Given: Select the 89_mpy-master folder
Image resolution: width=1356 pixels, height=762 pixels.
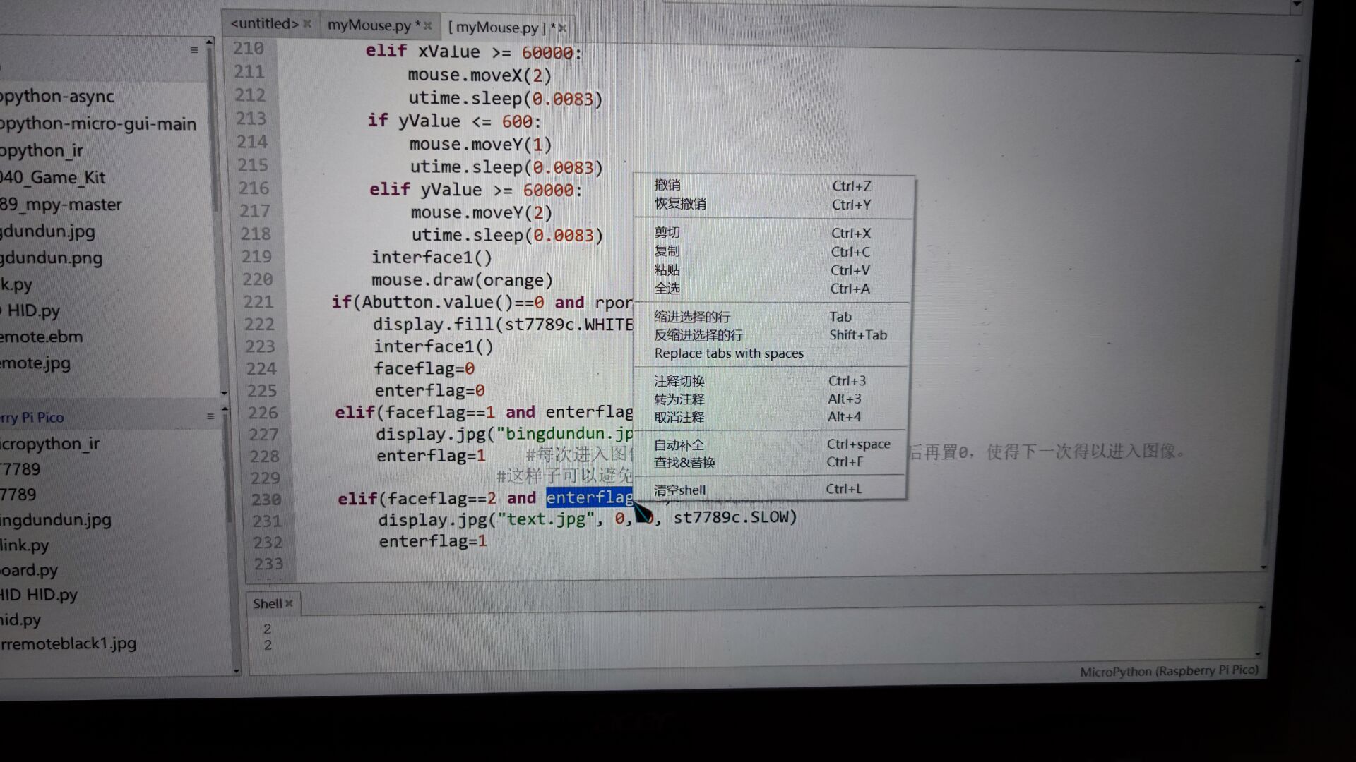Looking at the screenshot, I should 61,205.
